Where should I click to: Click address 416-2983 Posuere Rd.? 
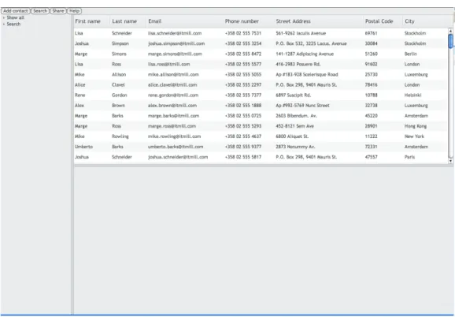(298, 64)
